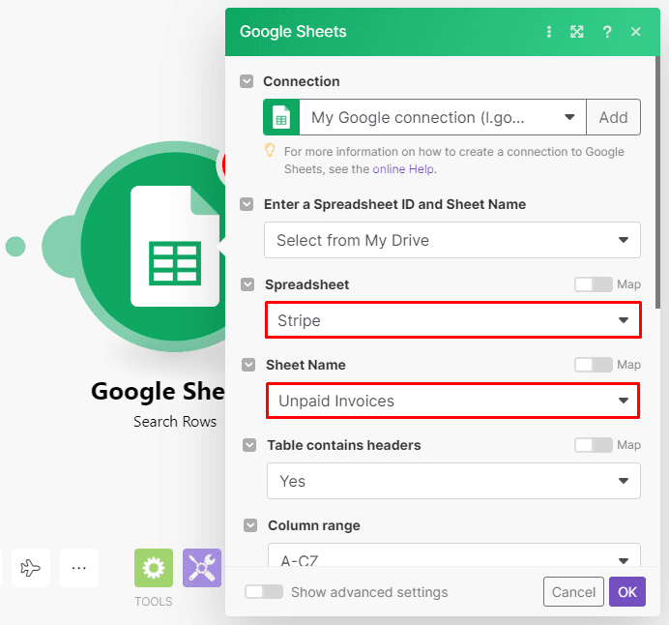Click the airplane icon in bottom toolbar
This screenshot has height=625, width=669.
31,569
